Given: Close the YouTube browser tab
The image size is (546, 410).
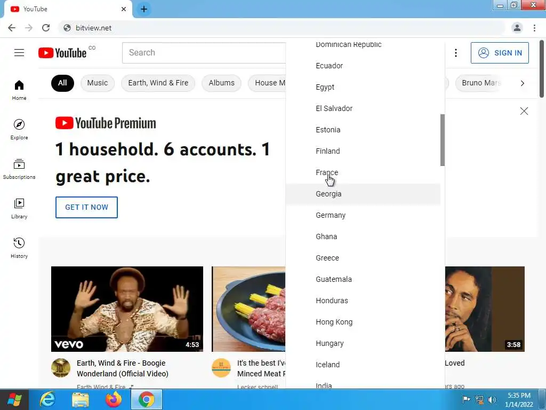Looking at the screenshot, I should coord(124,9).
